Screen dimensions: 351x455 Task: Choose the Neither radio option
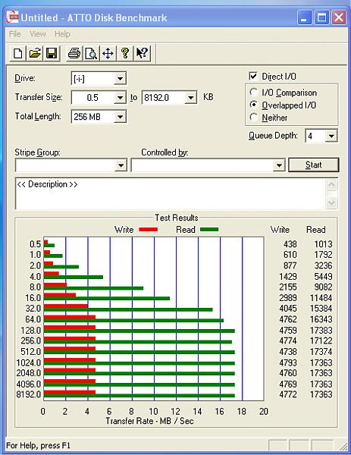click(253, 118)
